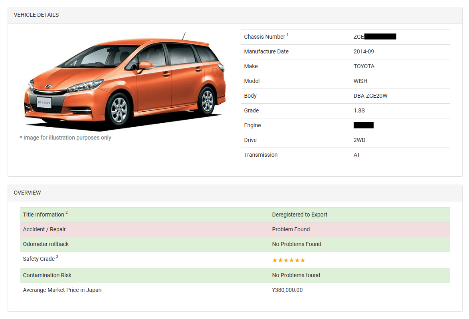Image resolution: width=469 pixels, height=319 pixels.
Task: Click the chassis number value starting ZGE
Action: click(375, 37)
